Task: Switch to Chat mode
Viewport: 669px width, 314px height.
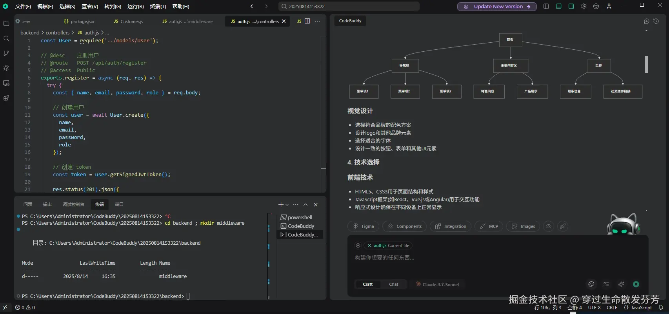Action: [x=394, y=284]
